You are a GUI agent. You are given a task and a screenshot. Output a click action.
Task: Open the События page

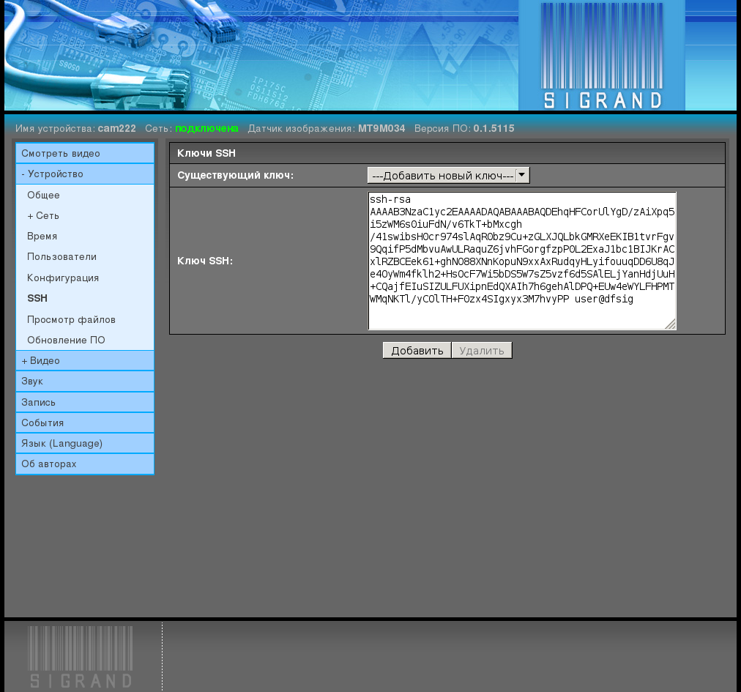pos(85,423)
